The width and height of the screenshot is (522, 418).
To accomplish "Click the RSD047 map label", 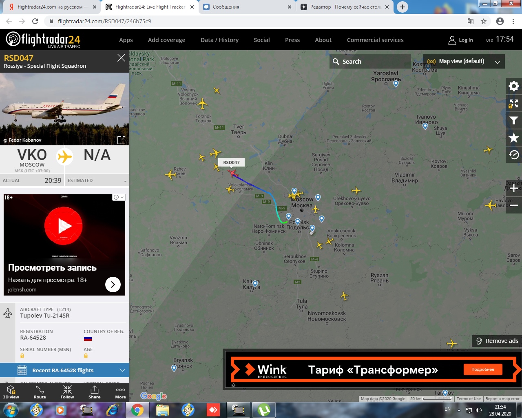I will tap(231, 162).
